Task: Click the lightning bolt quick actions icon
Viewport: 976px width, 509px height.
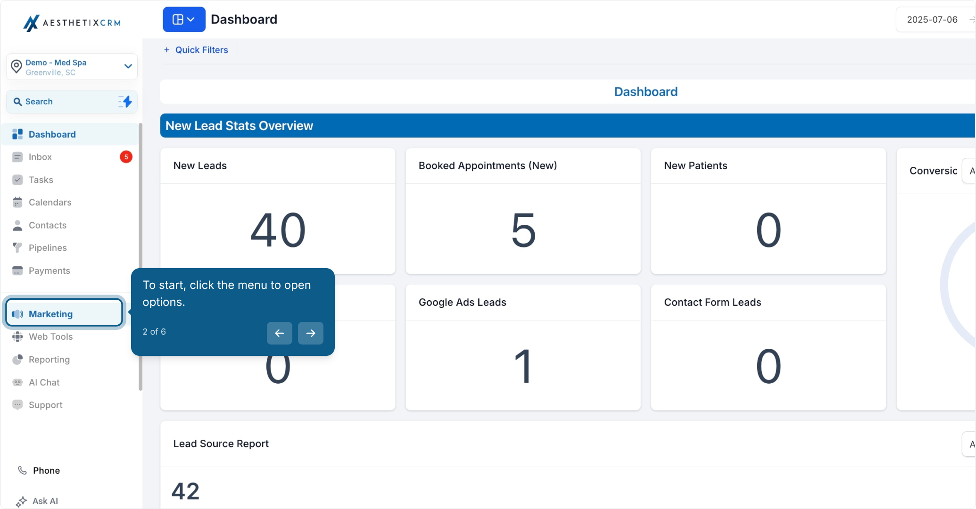Action: point(125,101)
